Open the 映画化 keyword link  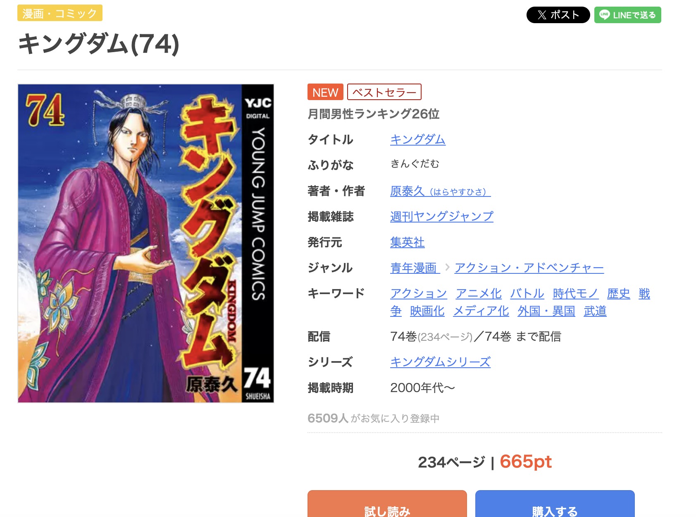427,311
